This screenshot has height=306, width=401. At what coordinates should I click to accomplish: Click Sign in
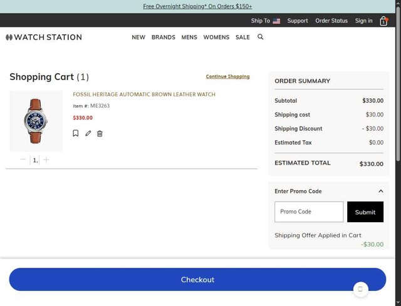point(363,21)
